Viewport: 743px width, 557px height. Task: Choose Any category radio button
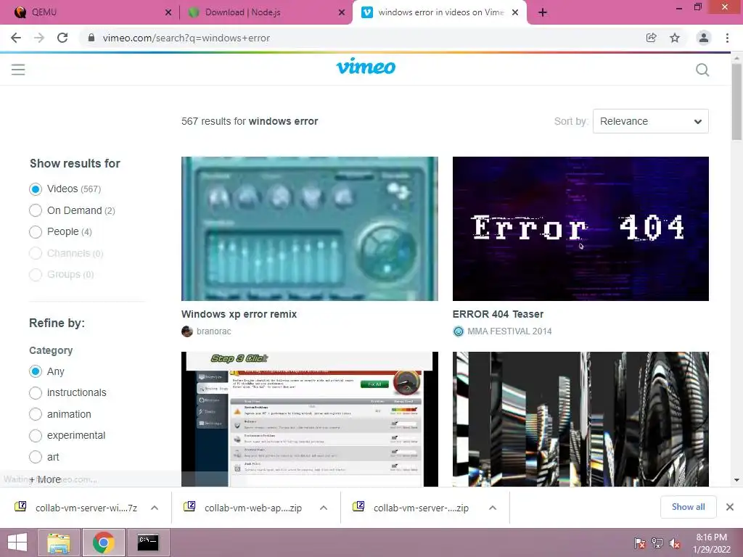tap(36, 371)
